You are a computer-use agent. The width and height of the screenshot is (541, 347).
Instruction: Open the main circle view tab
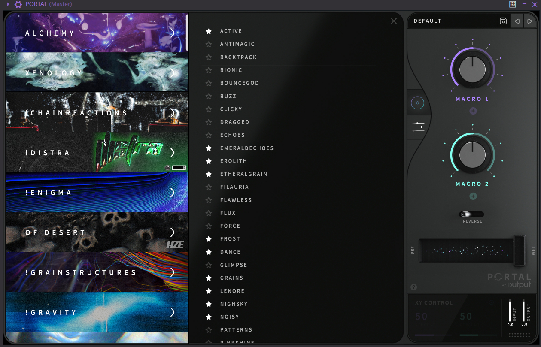(417, 103)
